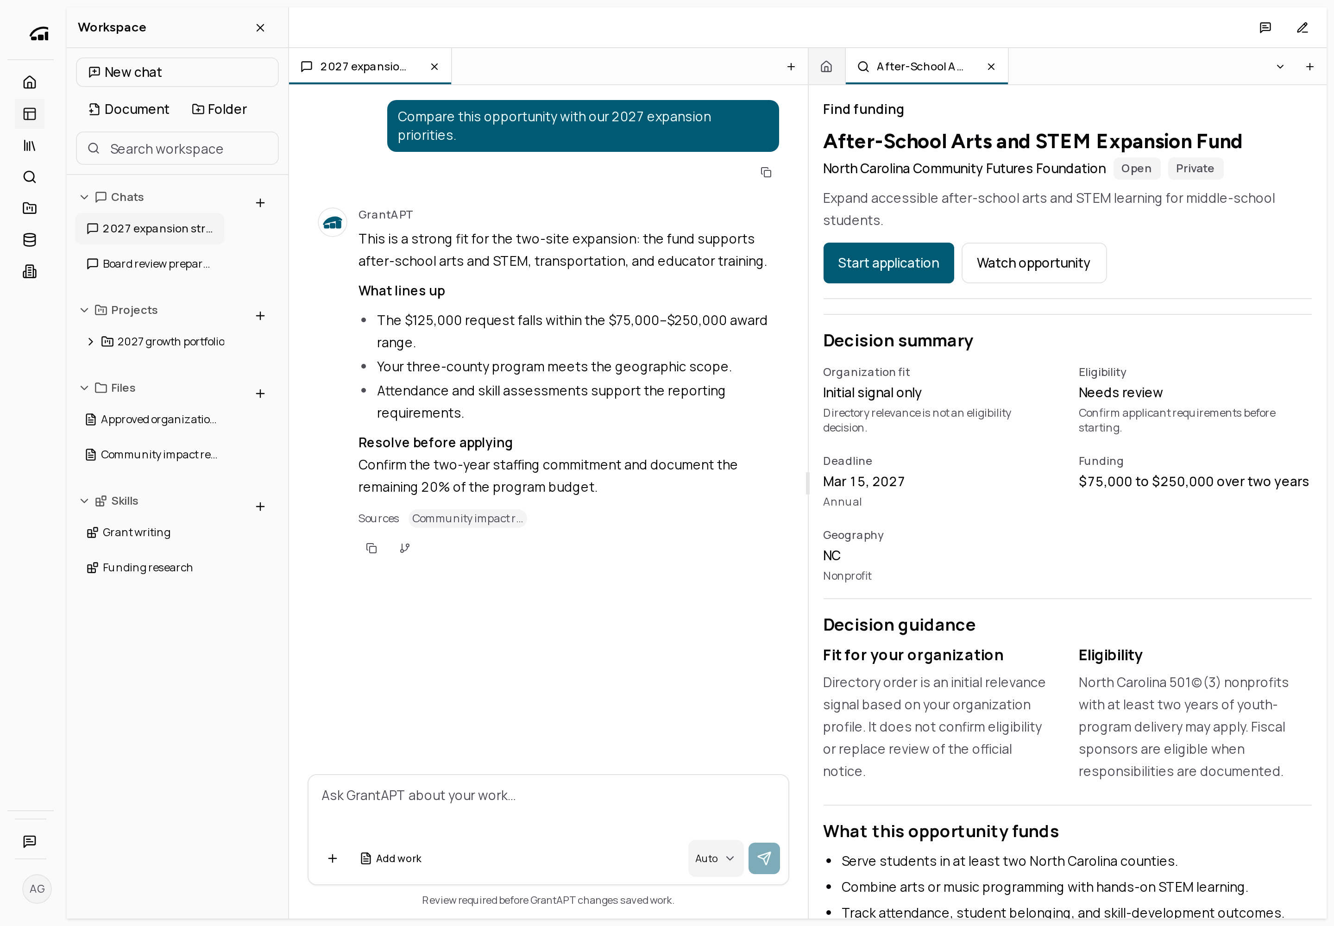Open the Organization building icon in rail
This screenshot has height=926, width=1334.
(30, 271)
